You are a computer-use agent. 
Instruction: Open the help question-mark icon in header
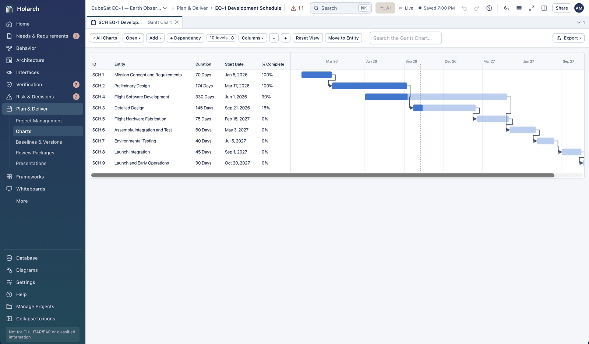(489, 8)
